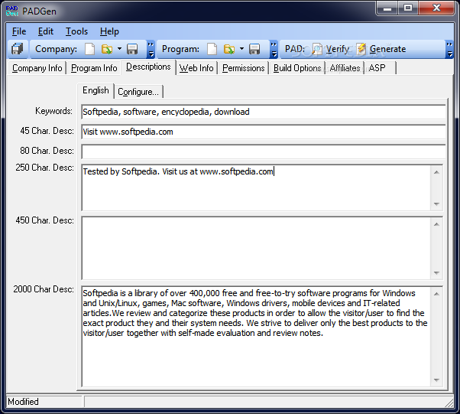Expand the Company open-folder dropdown arrow

click(x=119, y=49)
